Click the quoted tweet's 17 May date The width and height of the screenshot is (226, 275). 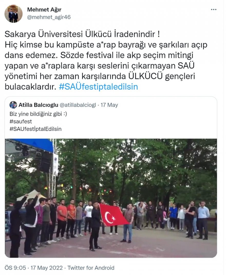tap(109, 105)
